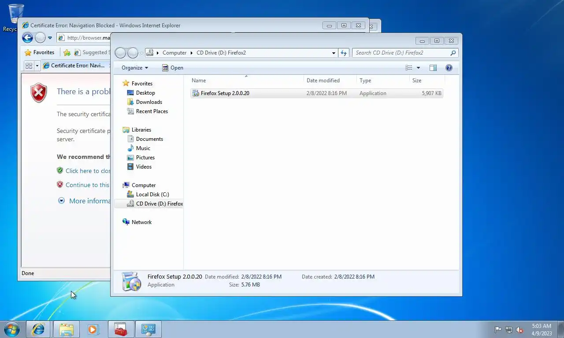Open Windows Media Player taskbar icon
This screenshot has height=338, width=564.
click(x=93, y=329)
